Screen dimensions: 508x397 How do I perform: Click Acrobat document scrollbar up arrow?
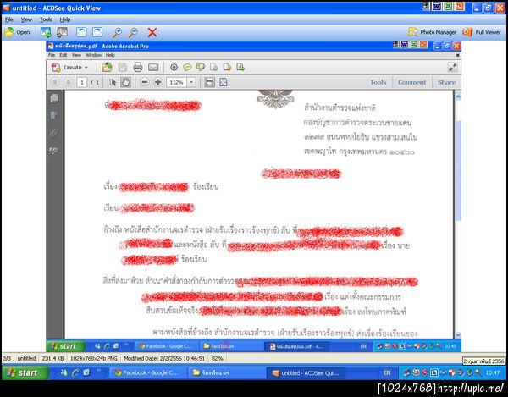(458, 96)
